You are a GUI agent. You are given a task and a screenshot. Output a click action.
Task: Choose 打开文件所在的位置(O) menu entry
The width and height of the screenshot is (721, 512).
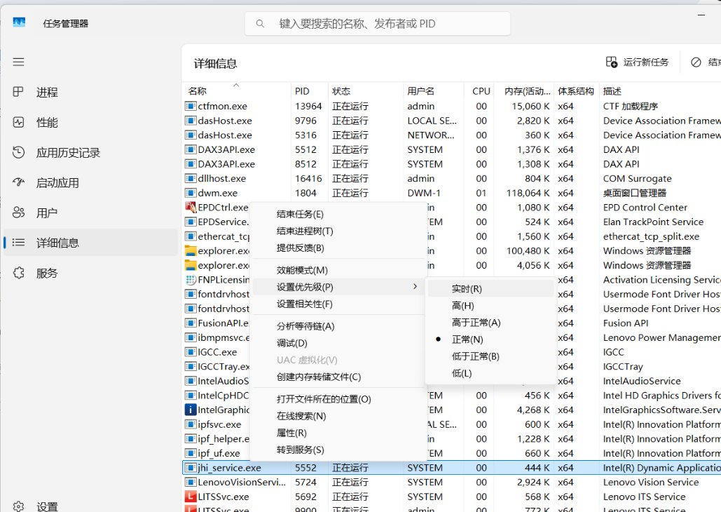338,399
